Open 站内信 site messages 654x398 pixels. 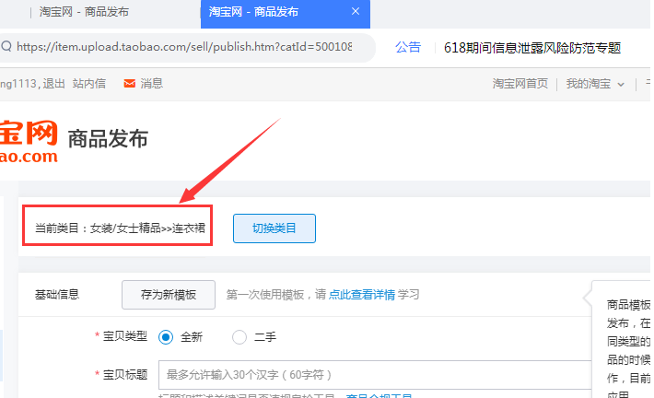pyautogui.click(x=88, y=84)
